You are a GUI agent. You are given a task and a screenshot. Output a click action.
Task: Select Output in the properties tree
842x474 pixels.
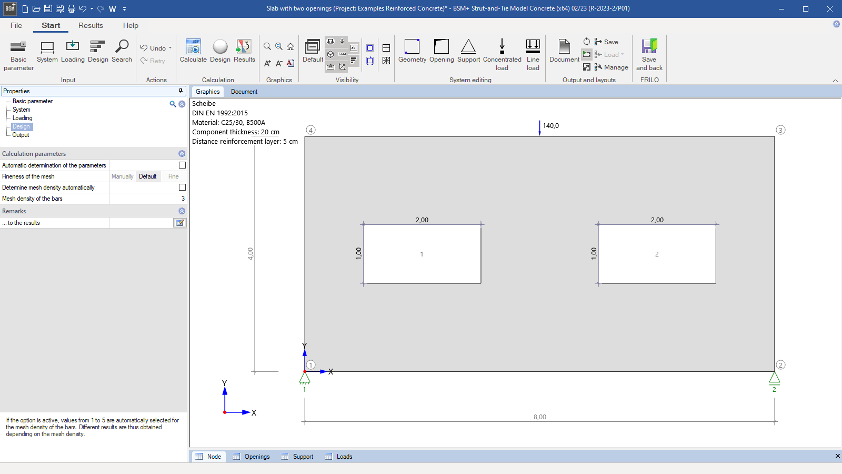[21, 135]
